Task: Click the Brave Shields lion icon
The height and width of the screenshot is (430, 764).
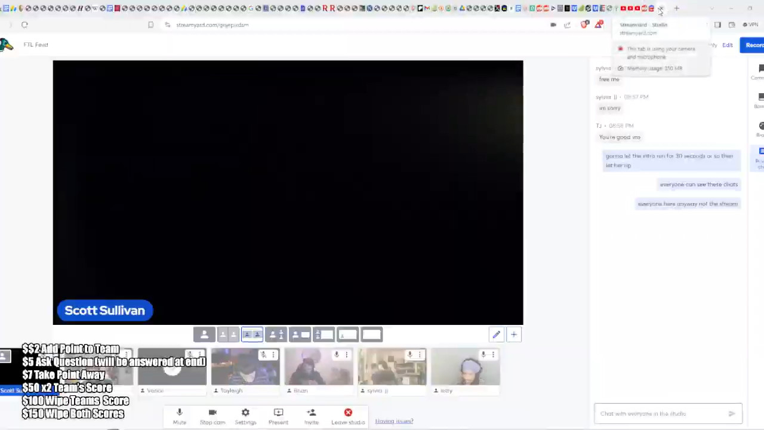Action: tap(584, 24)
